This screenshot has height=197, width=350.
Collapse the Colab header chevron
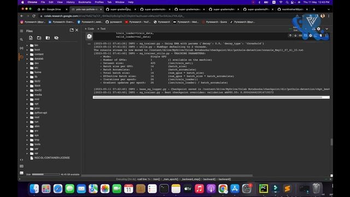coord(327,29)
